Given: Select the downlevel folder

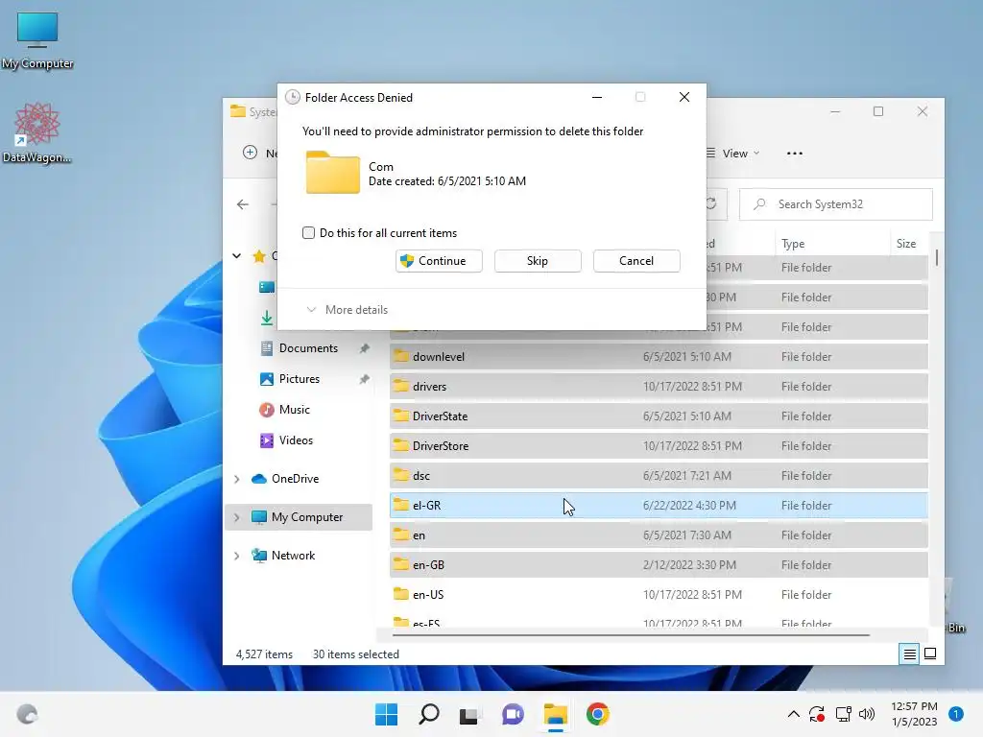Looking at the screenshot, I should coord(659,357).
